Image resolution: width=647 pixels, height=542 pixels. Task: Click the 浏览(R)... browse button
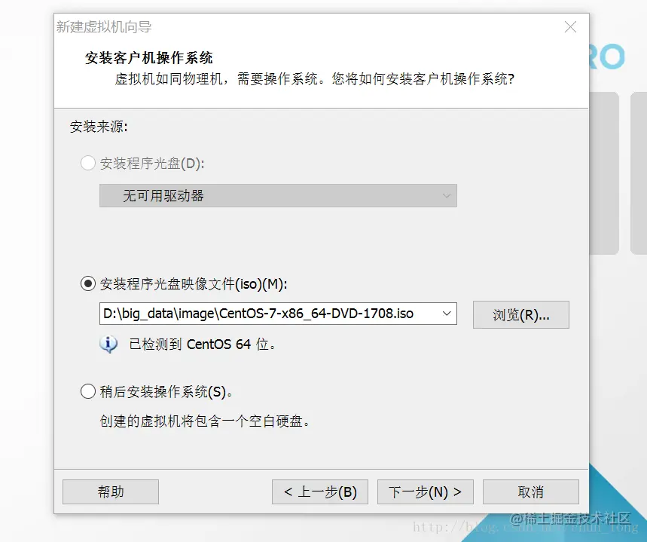[x=520, y=315]
